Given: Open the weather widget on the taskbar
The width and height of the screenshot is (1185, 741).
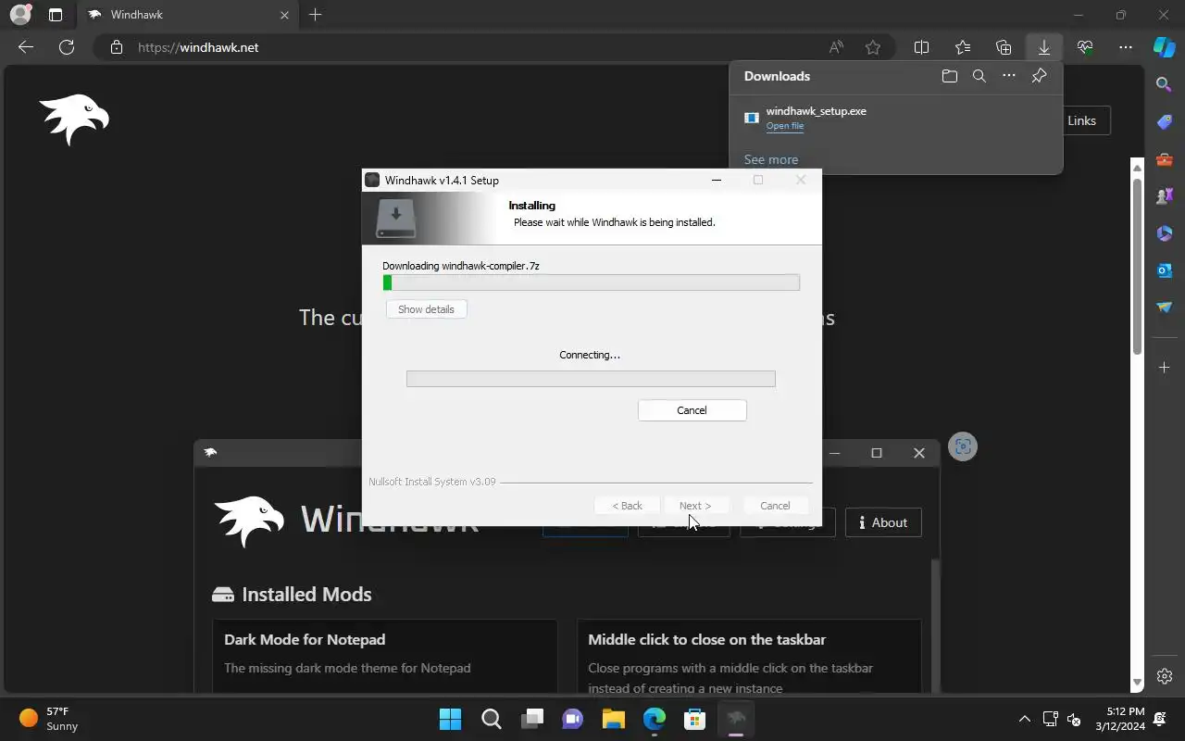Looking at the screenshot, I should tap(49, 719).
